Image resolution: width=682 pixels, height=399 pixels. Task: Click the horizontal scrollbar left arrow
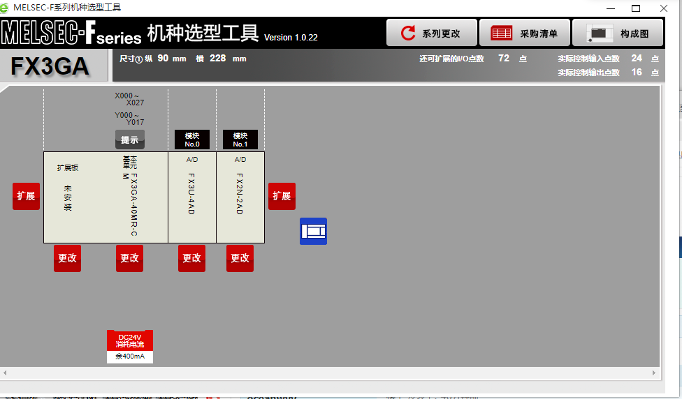click(5, 373)
